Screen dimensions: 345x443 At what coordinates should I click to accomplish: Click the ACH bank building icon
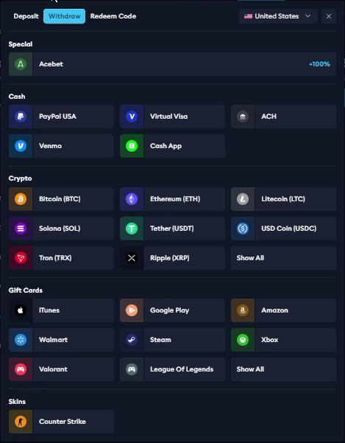tap(243, 116)
